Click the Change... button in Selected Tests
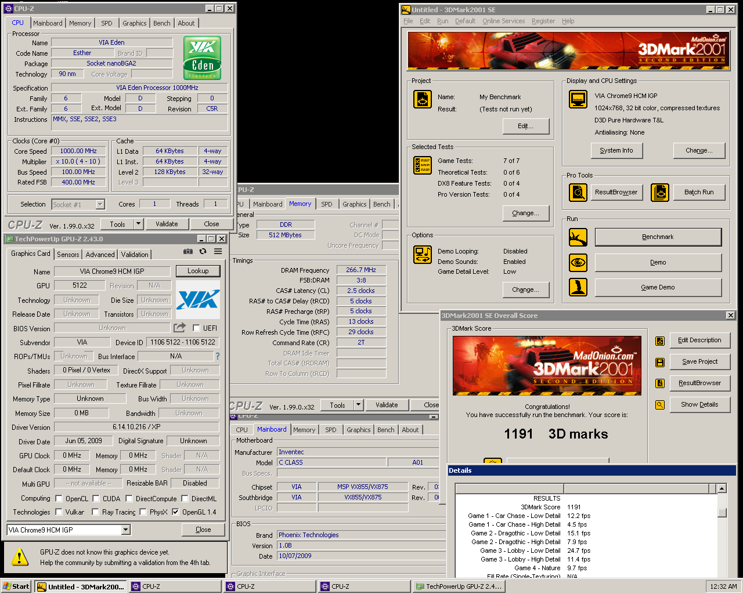 [525, 213]
